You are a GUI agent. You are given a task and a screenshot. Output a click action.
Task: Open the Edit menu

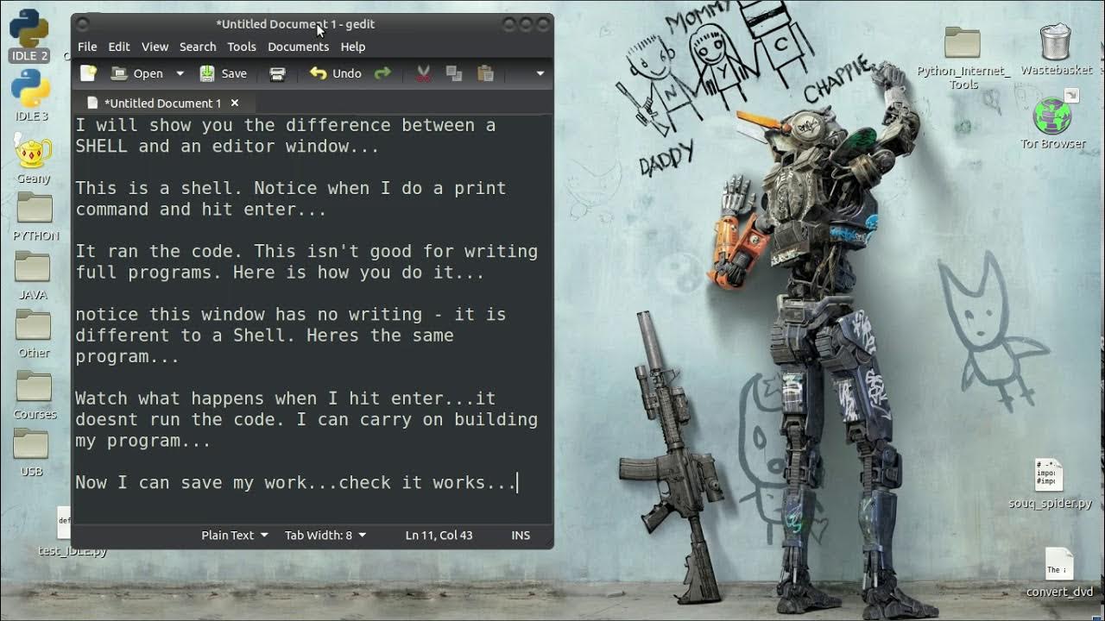click(x=119, y=47)
